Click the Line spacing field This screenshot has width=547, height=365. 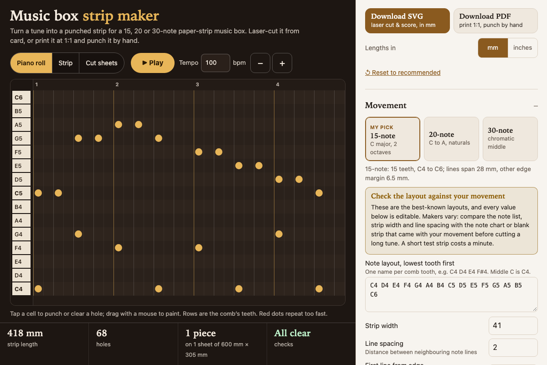[x=513, y=348]
